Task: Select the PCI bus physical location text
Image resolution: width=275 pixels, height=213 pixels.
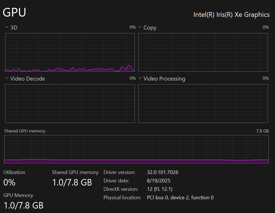Action: coord(180,198)
